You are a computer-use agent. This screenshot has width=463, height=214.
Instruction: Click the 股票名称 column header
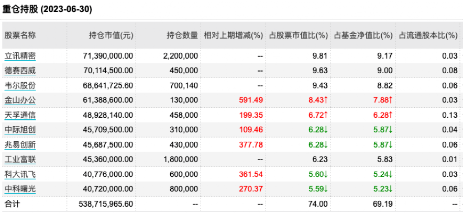(20, 36)
